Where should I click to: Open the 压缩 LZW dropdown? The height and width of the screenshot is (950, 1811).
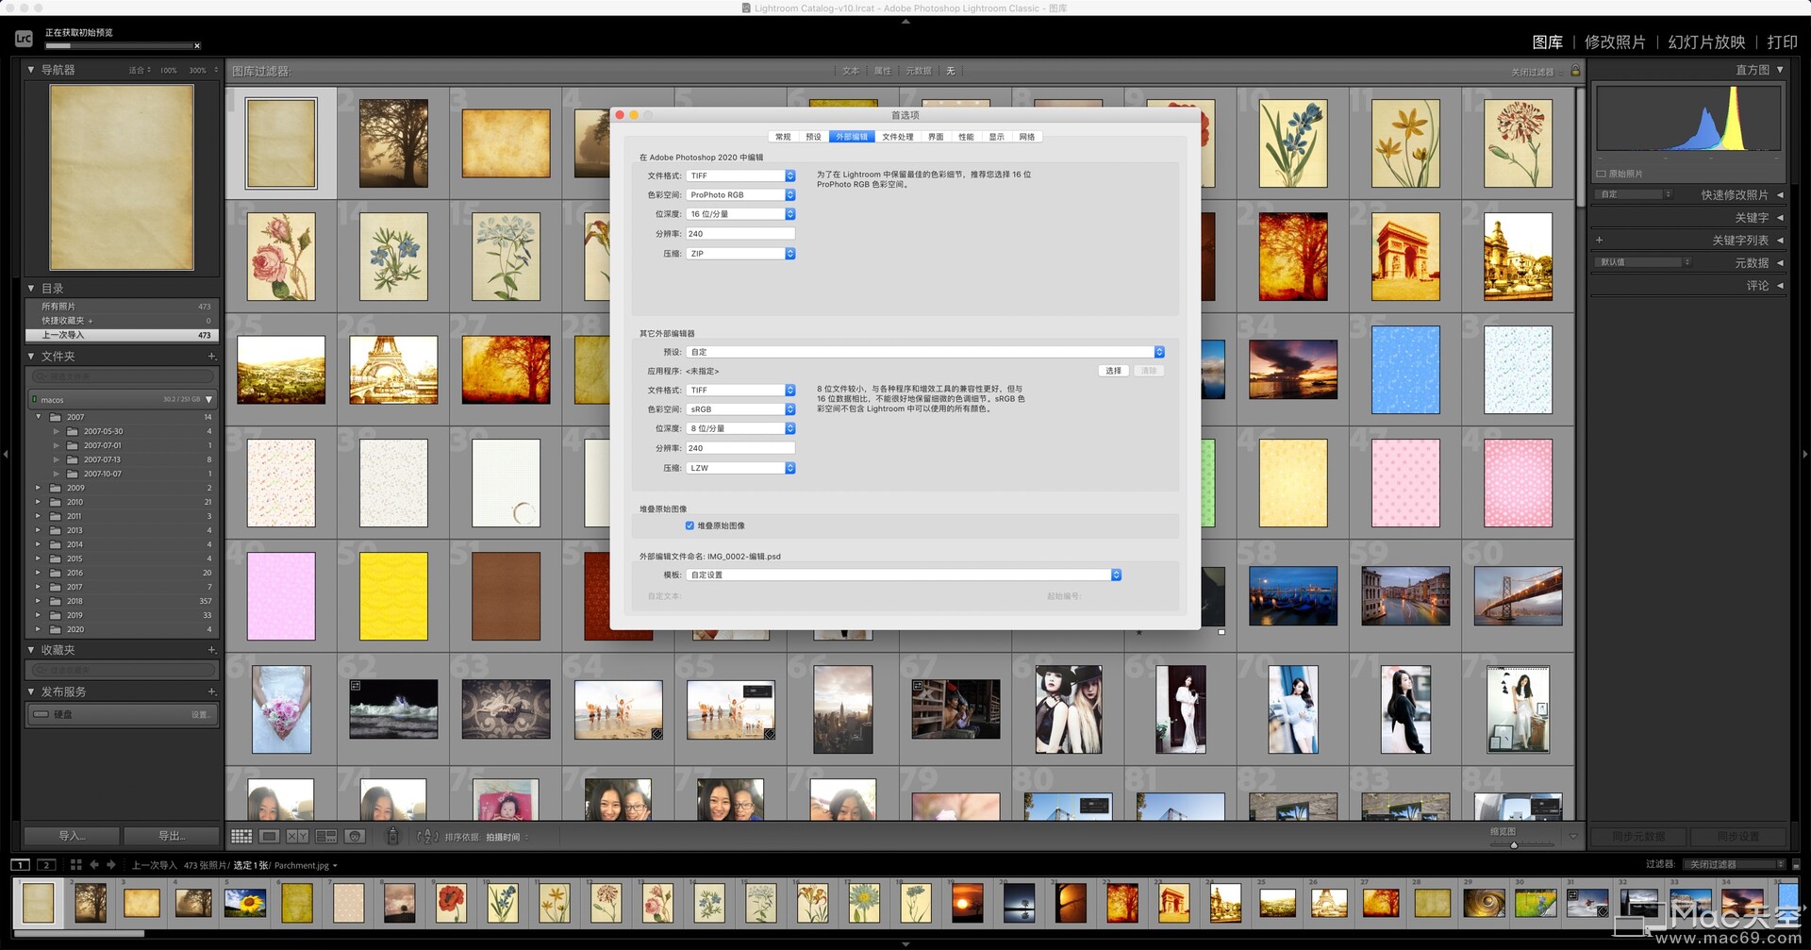(x=740, y=468)
